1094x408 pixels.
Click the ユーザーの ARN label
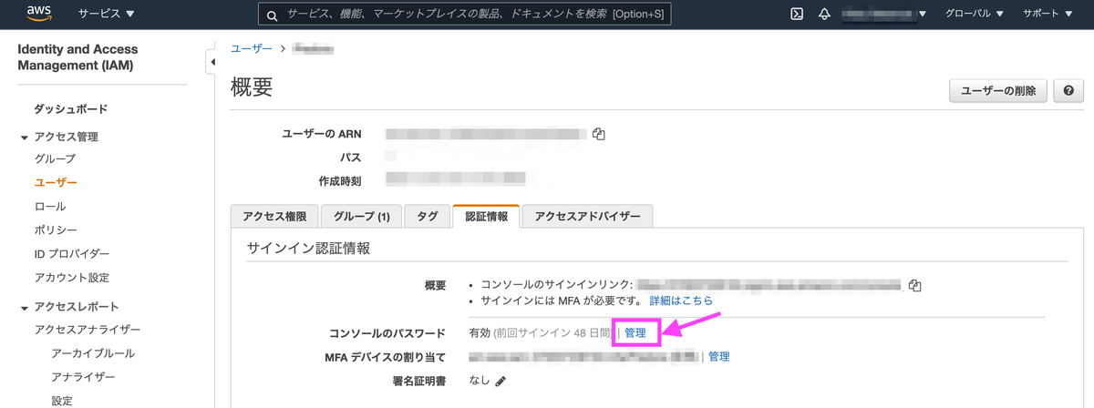click(x=322, y=134)
